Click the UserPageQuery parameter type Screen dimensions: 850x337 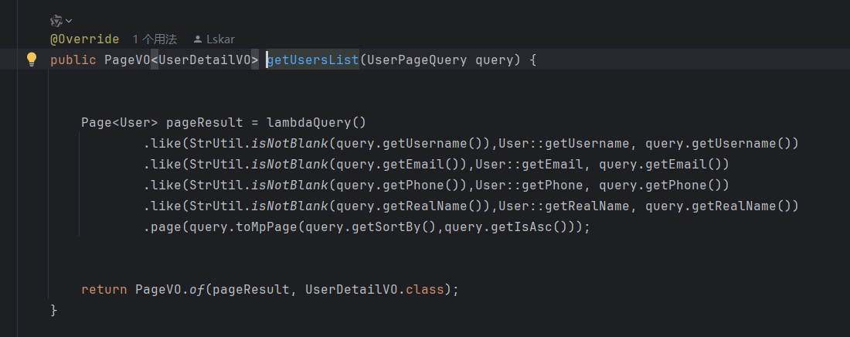point(416,60)
